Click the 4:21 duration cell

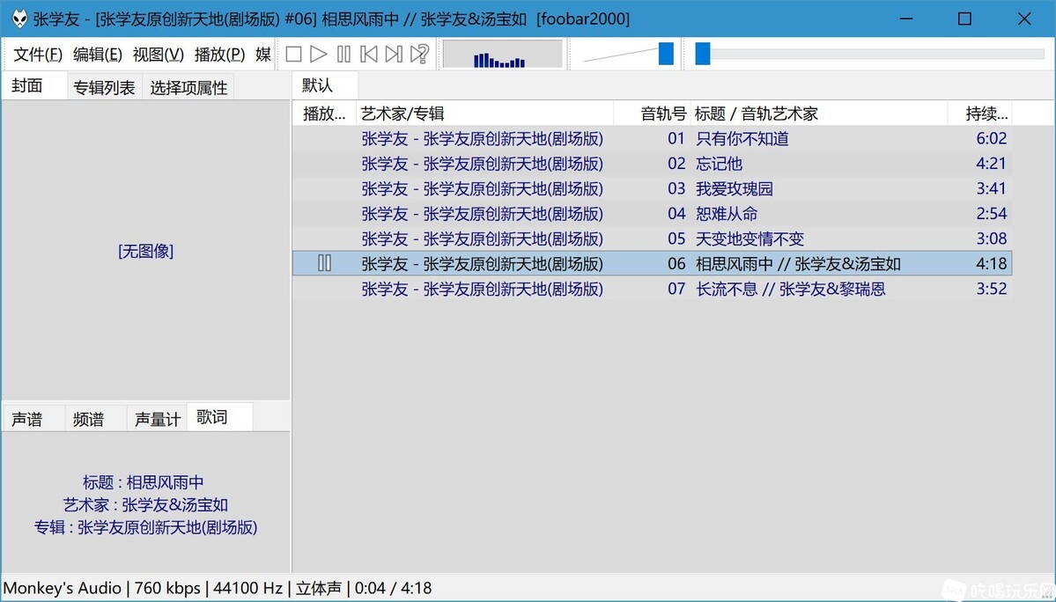(992, 164)
